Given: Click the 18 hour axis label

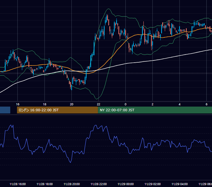Looking at the screenshot, I should click(45, 104).
